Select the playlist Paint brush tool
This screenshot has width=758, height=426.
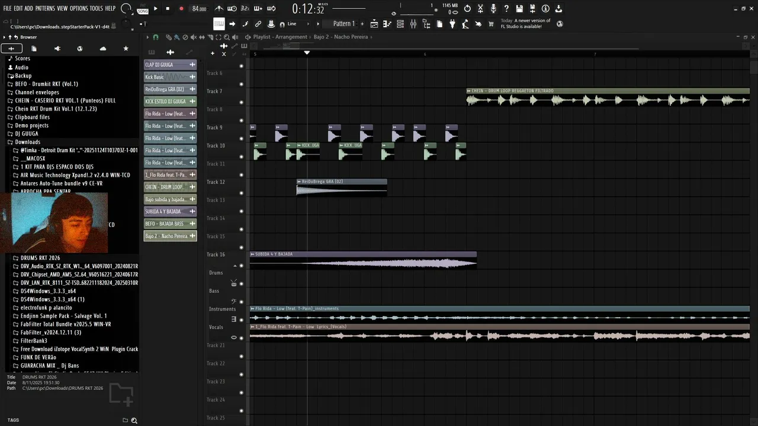[176, 37]
